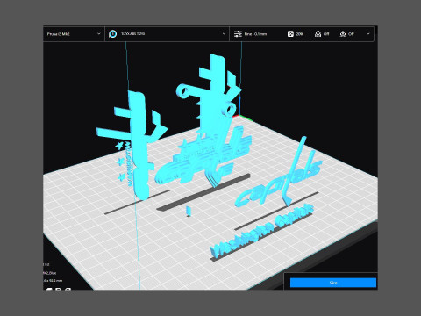Click the infill pattern icon
Screen dimensions: 421x316
290,34
